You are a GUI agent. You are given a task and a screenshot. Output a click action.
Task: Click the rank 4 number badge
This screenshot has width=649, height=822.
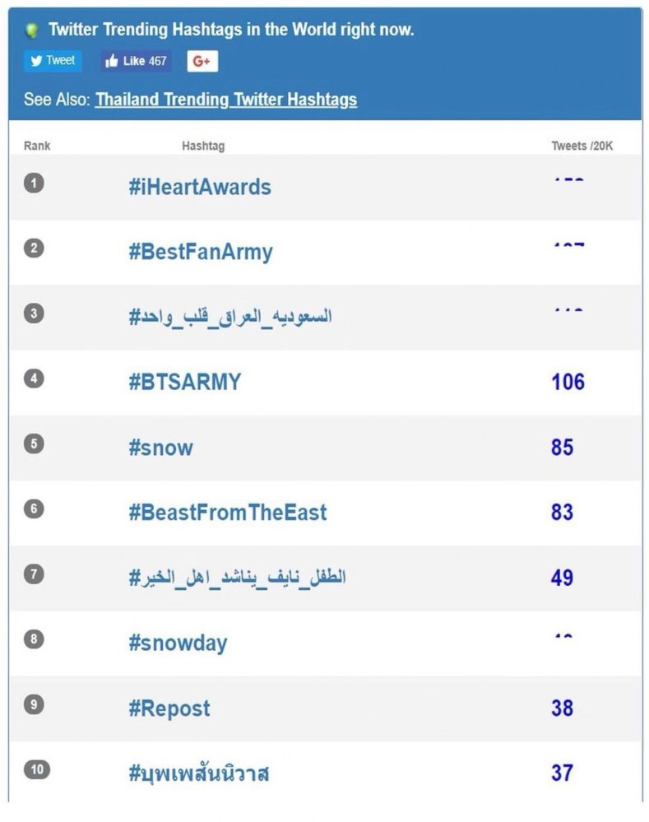(34, 378)
